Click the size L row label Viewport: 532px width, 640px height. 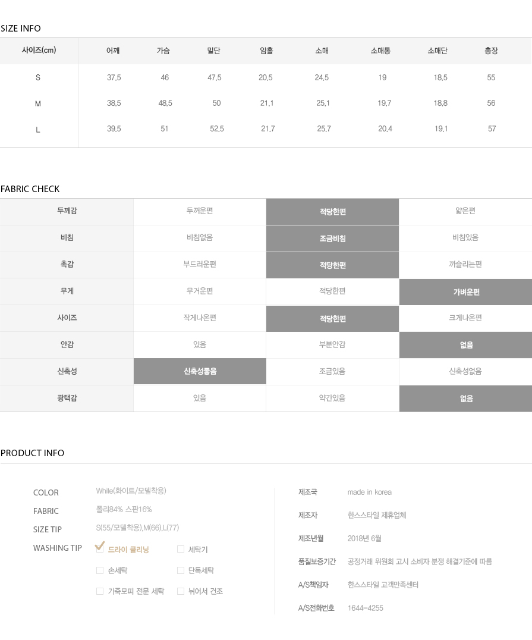[x=38, y=130]
